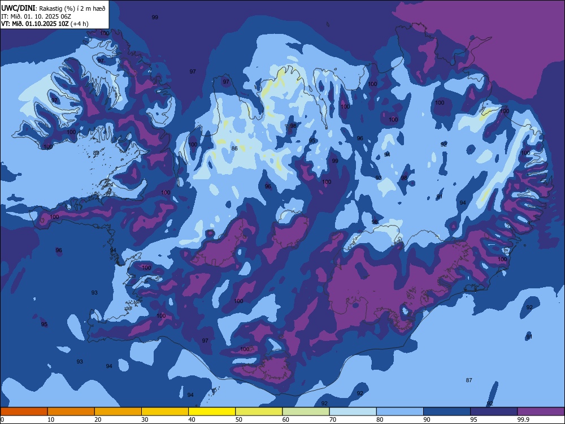Click the '30' legend tick label

[145, 419]
